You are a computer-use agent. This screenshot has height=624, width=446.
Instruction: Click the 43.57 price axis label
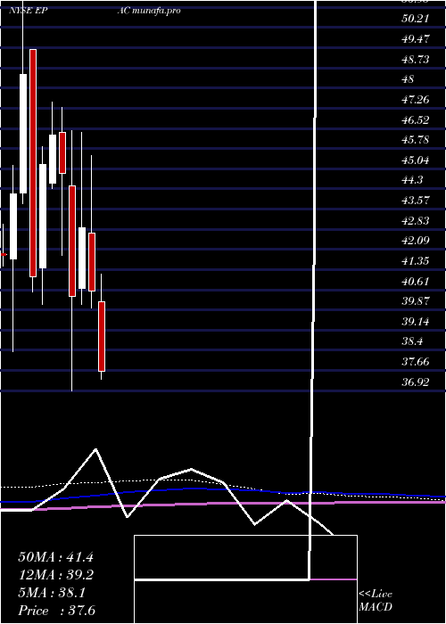point(416,201)
